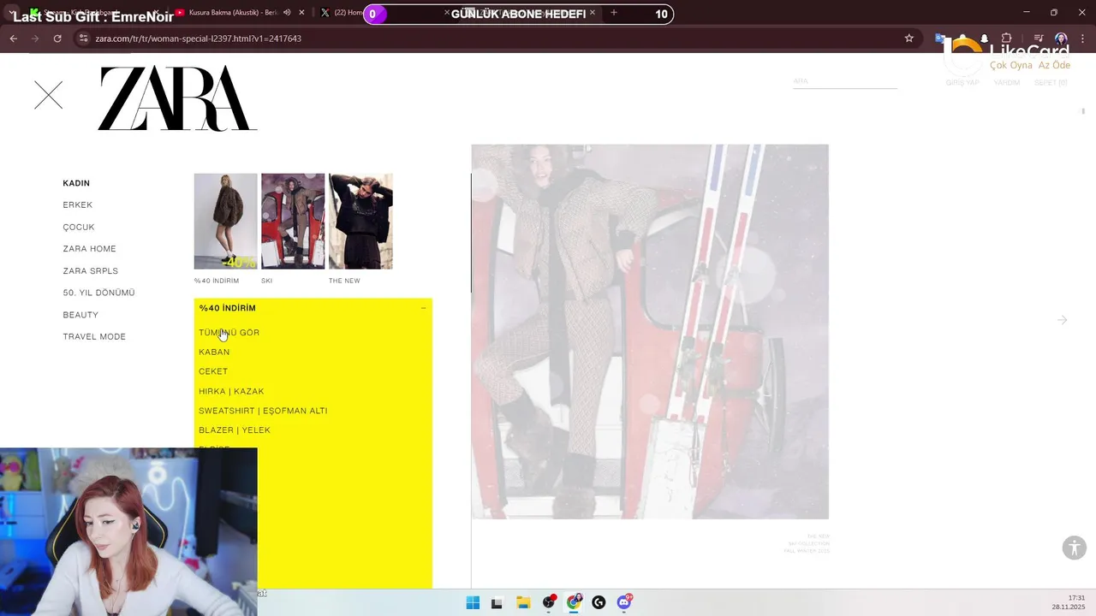
Task: Click the ARA search field
Action: [844, 82]
